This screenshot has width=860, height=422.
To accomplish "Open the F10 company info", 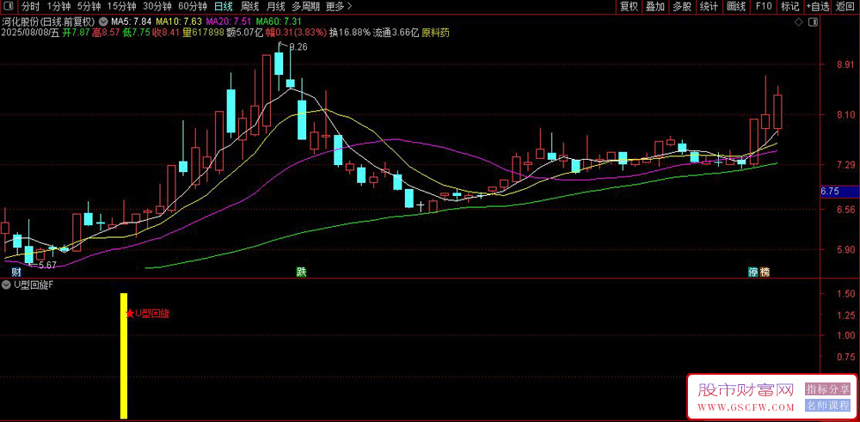I will point(763,7).
